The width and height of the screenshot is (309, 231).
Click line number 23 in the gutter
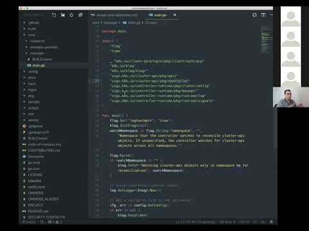click(97, 81)
